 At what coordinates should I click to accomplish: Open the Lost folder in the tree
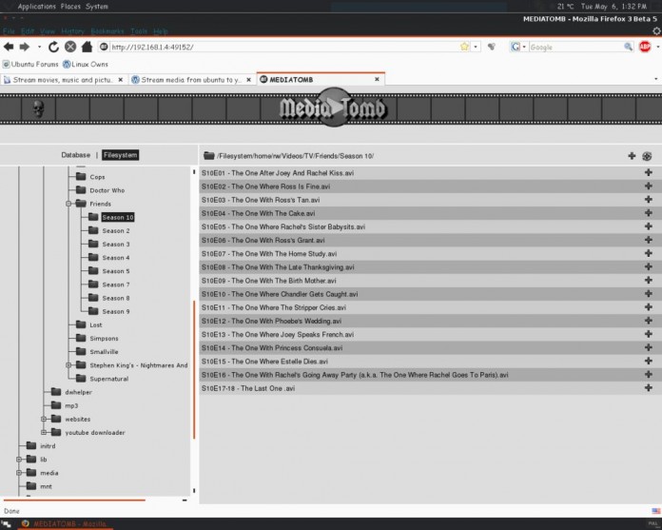click(95, 324)
